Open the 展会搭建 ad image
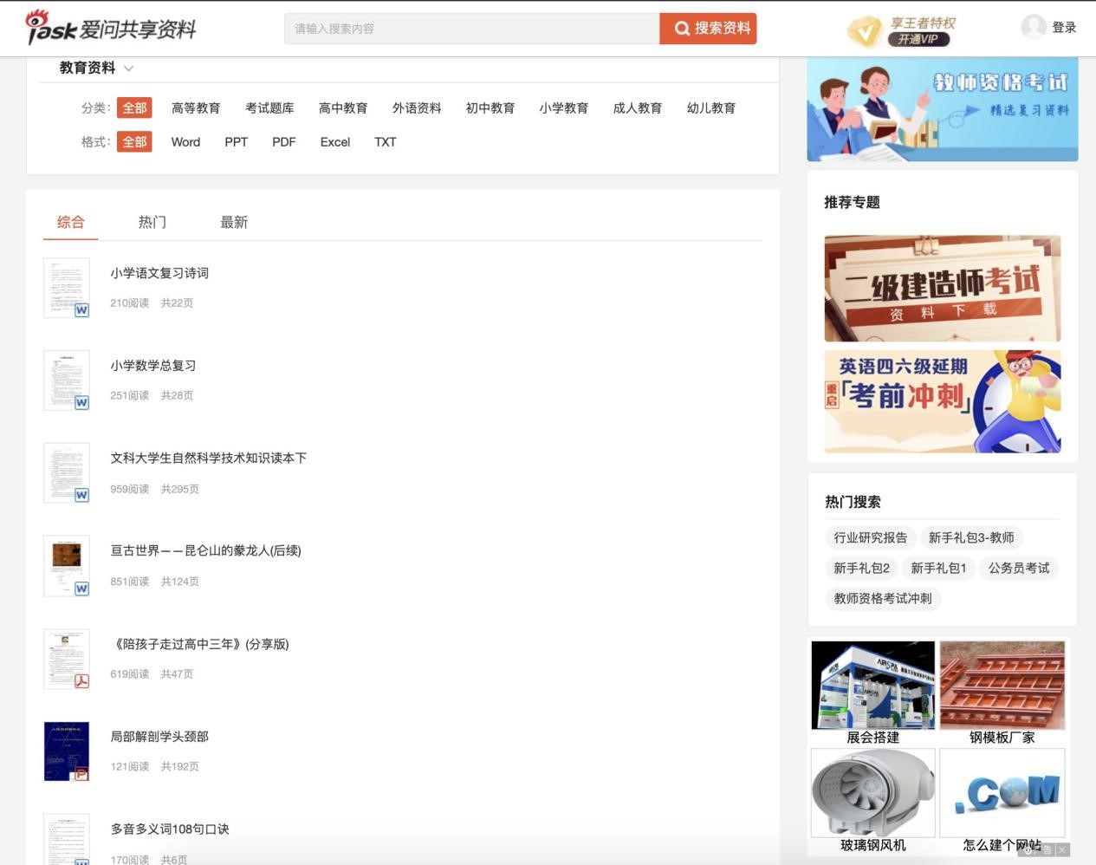This screenshot has height=865, width=1096. click(x=873, y=686)
